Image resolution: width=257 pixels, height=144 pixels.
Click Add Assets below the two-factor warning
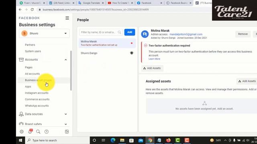[152, 68]
